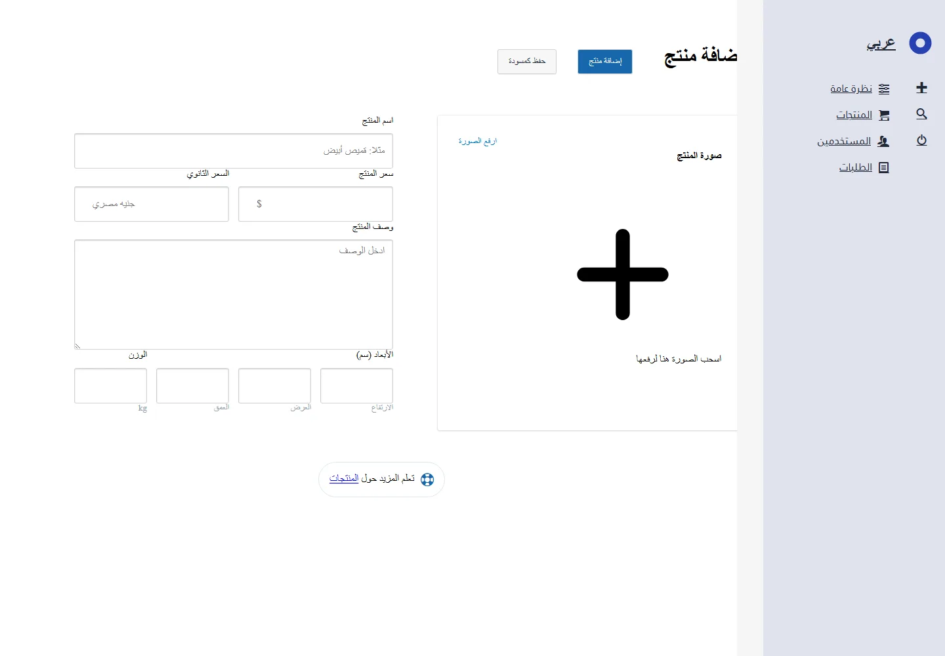The width and height of the screenshot is (945, 656).
Task: Open the المستخدمين menu item
Action: click(x=844, y=141)
